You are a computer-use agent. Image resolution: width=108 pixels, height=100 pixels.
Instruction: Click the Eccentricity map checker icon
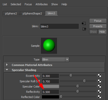99,75
